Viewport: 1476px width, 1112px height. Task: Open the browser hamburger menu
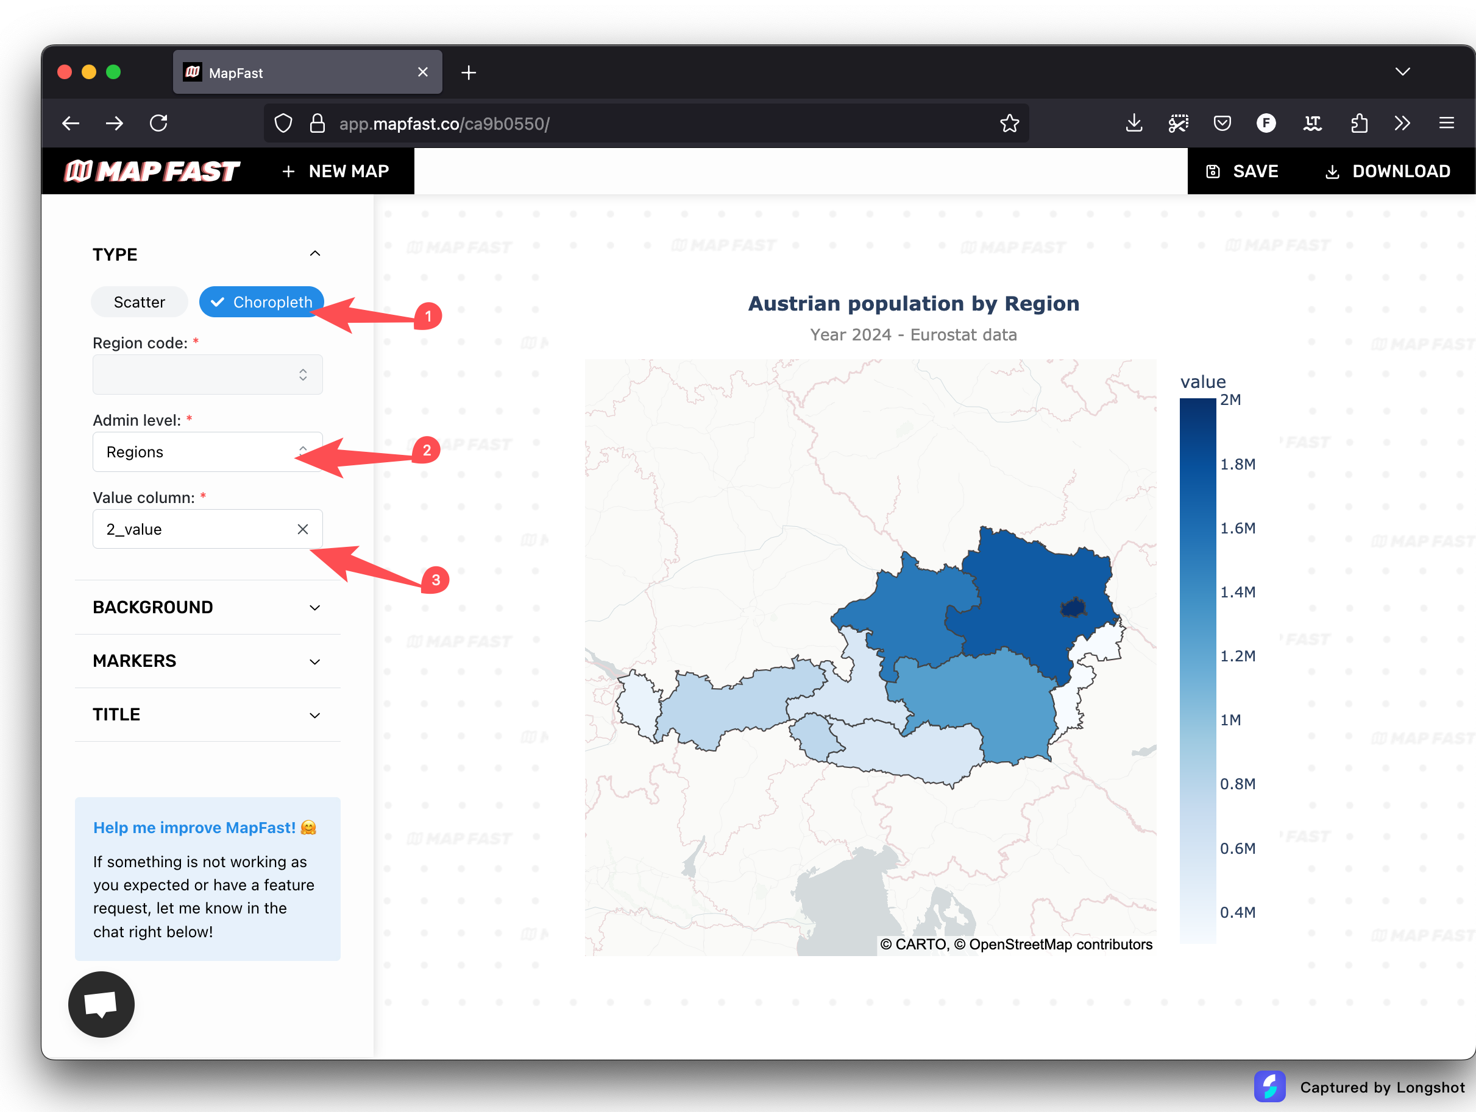[1447, 124]
